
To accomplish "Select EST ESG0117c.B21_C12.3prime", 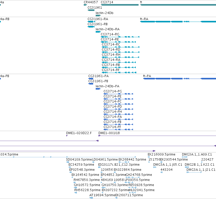I will tap(99, 167).
